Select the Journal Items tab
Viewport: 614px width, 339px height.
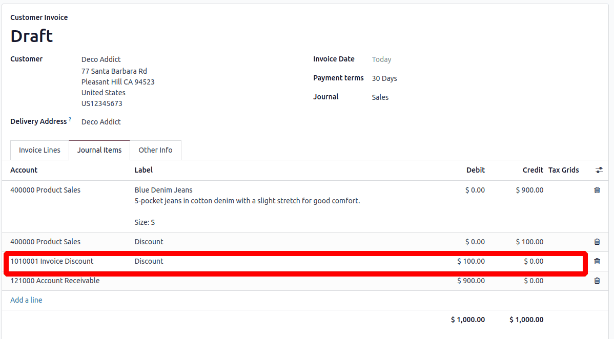click(99, 150)
